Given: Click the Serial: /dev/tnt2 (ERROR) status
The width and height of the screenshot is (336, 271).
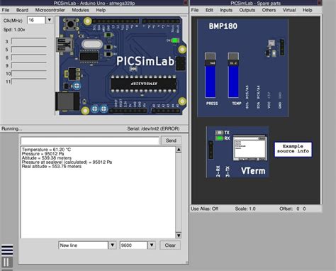Looking at the screenshot, I should pyautogui.click(x=153, y=128).
